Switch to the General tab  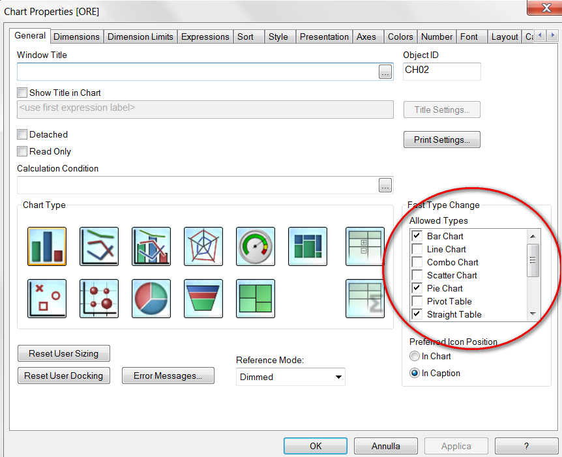[30, 35]
